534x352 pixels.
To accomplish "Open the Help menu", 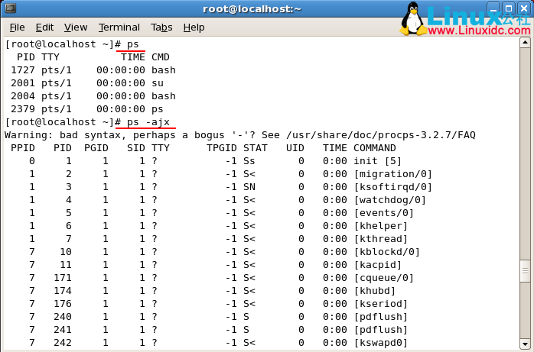I will 194,27.
